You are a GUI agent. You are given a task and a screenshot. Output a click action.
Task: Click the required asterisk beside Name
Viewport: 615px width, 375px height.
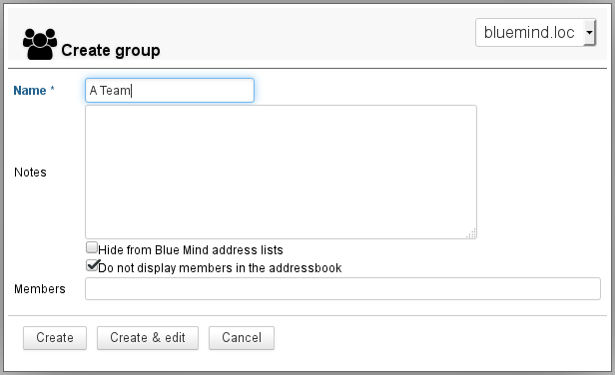(x=52, y=90)
